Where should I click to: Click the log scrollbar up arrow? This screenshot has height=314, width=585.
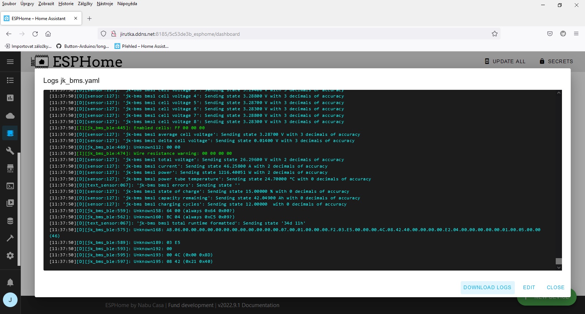(559, 93)
